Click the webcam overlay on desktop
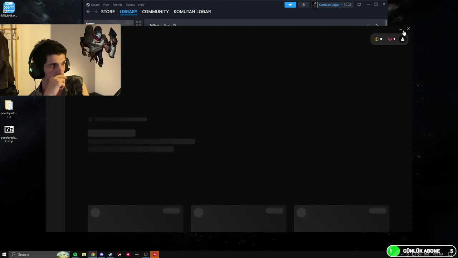This screenshot has width=458, height=258. (60, 60)
